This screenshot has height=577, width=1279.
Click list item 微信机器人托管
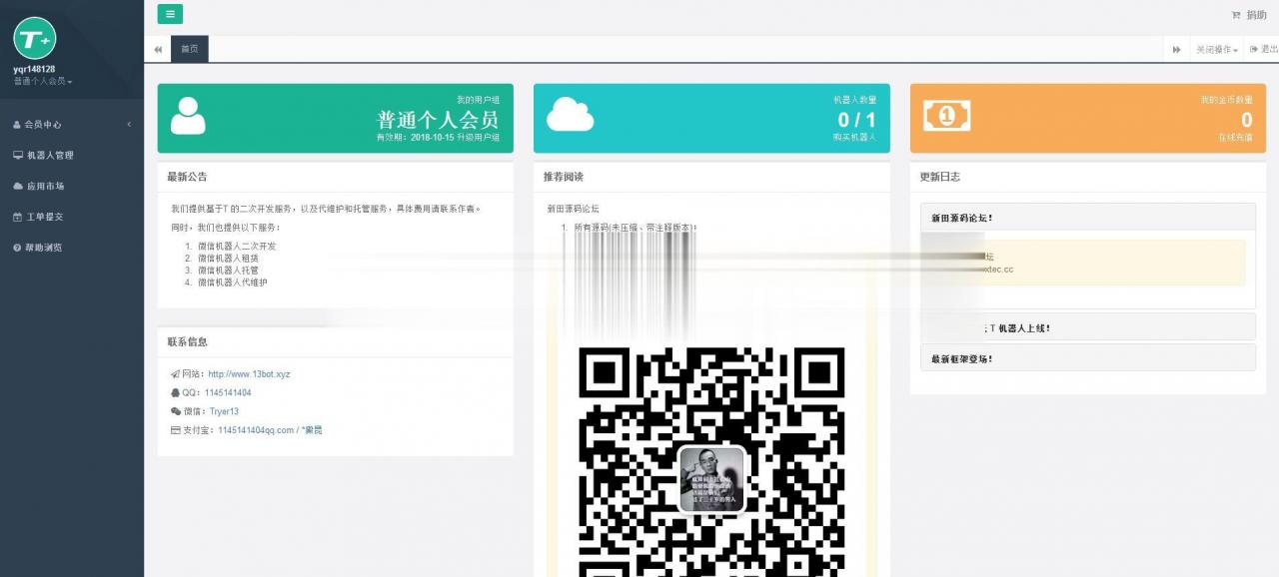[x=228, y=271]
